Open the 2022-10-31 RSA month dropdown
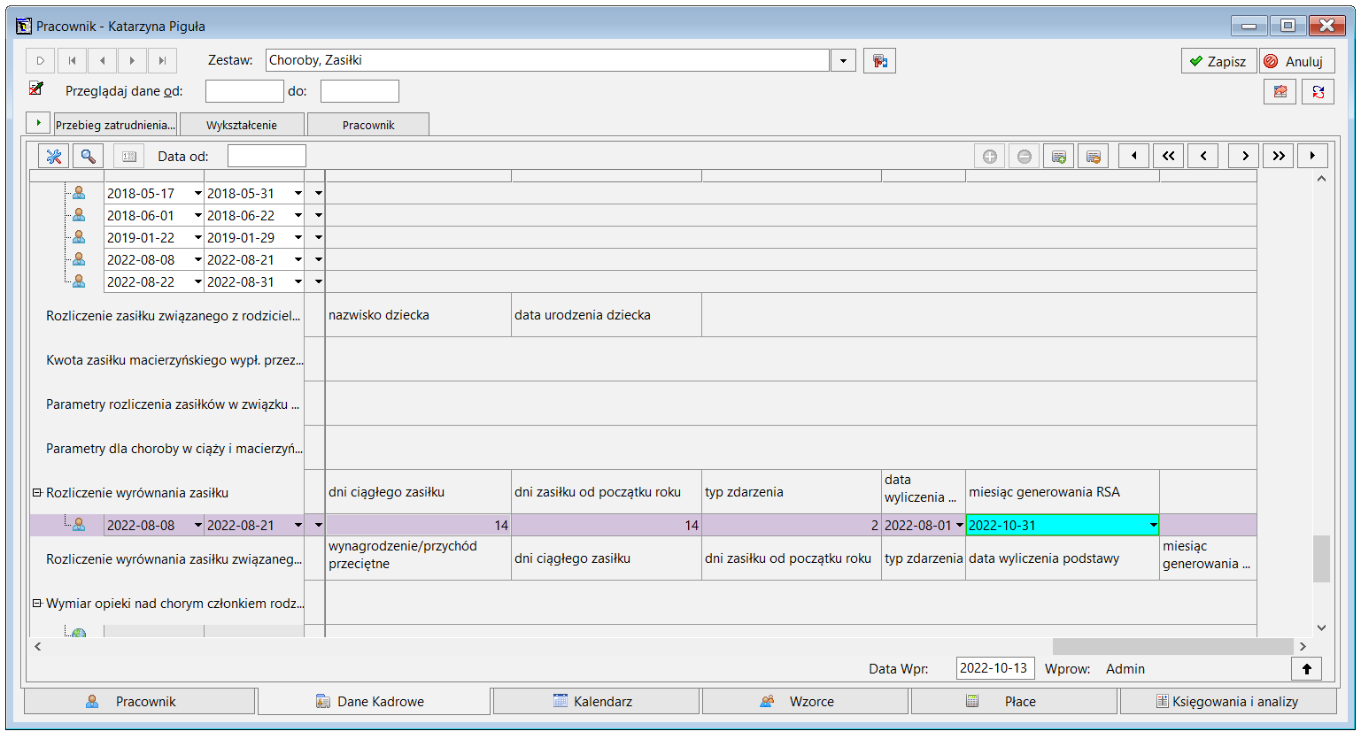This screenshot has height=739, width=1361. 1153,525
